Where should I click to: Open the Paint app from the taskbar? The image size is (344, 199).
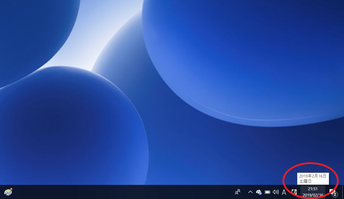click(8, 192)
